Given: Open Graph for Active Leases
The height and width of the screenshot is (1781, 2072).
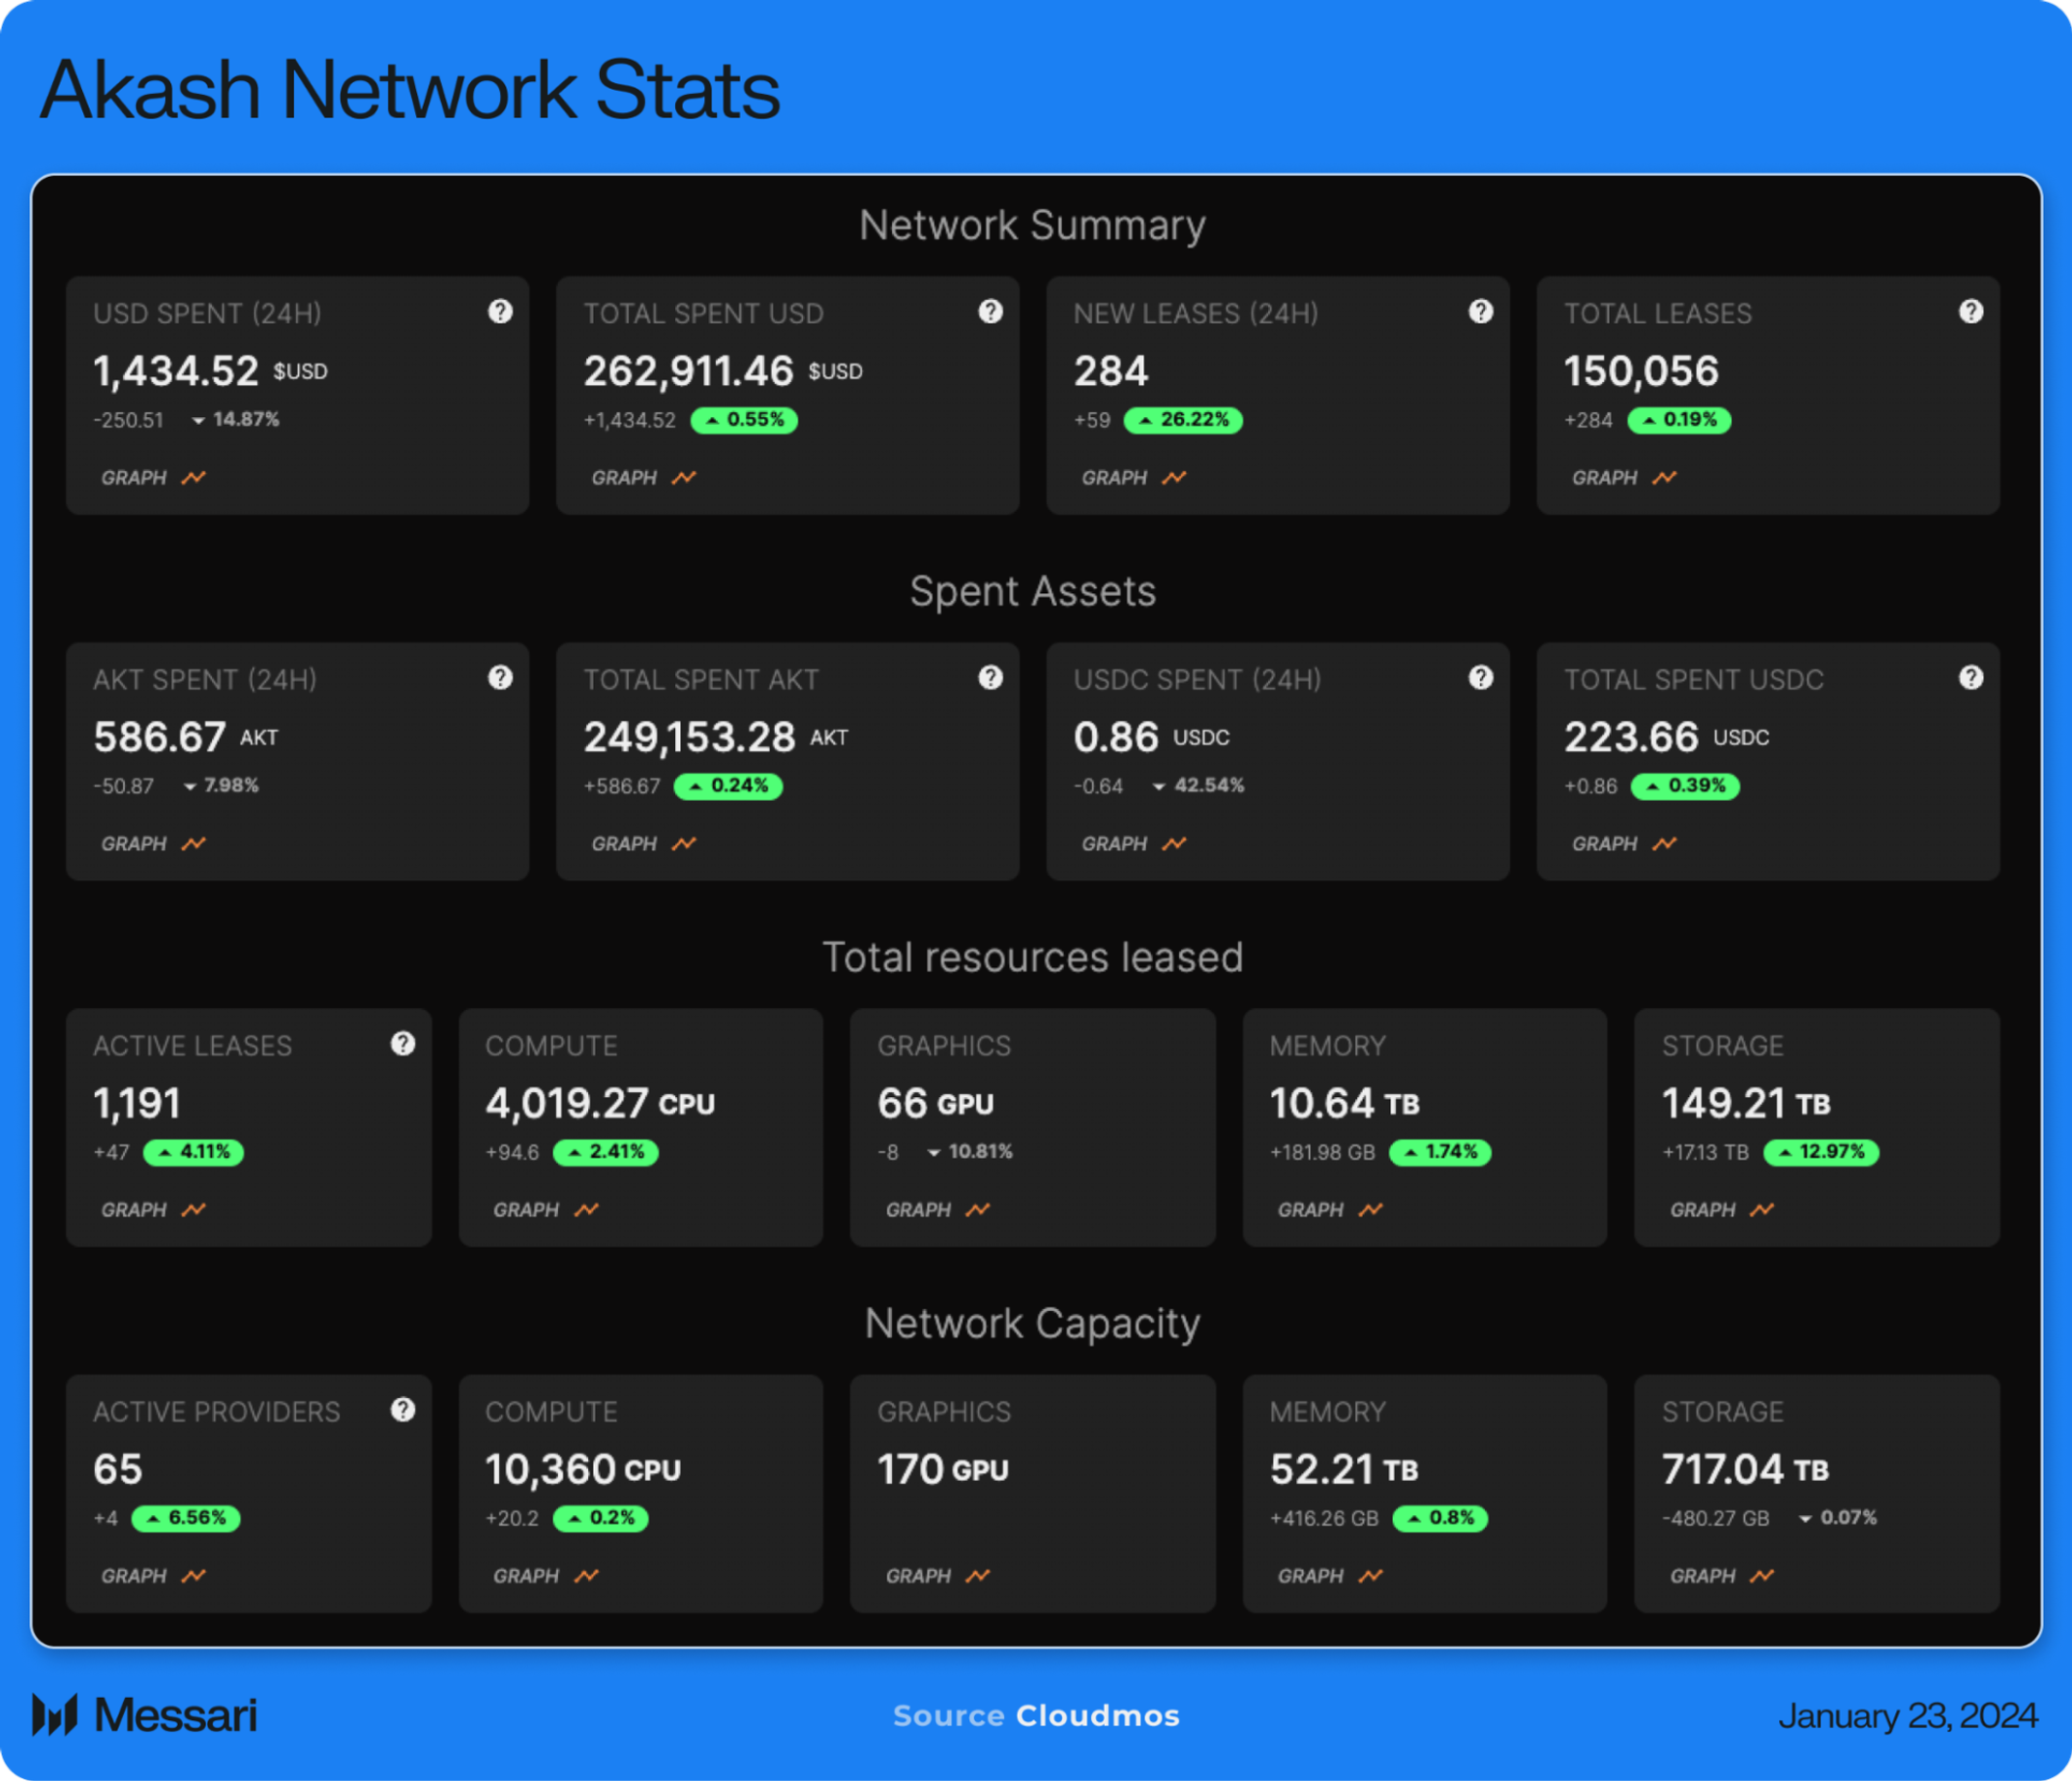Looking at the screenshot, I should tap(153, 1210).
